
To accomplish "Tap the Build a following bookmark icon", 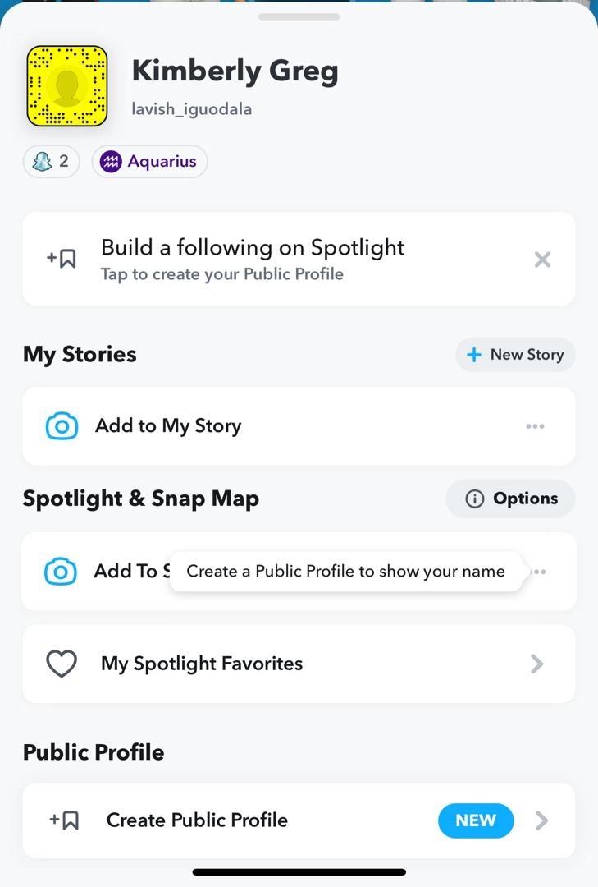I will 62,259.
